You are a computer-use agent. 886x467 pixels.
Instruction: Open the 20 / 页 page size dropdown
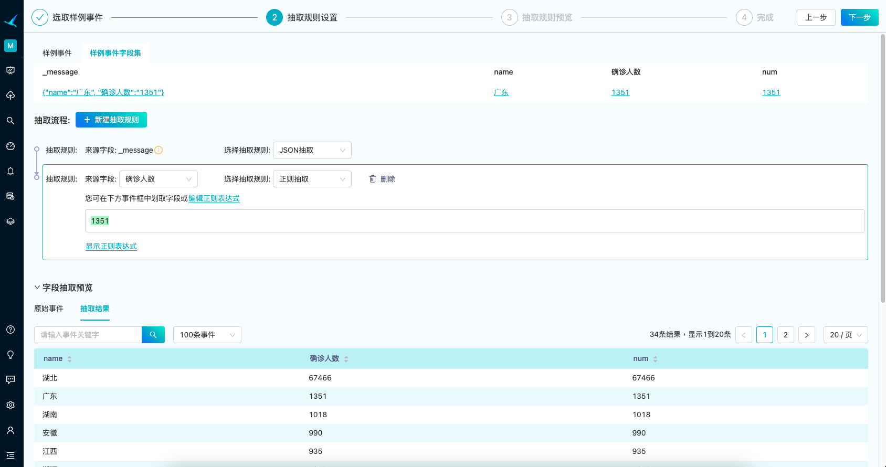click(x=846, y=335)
